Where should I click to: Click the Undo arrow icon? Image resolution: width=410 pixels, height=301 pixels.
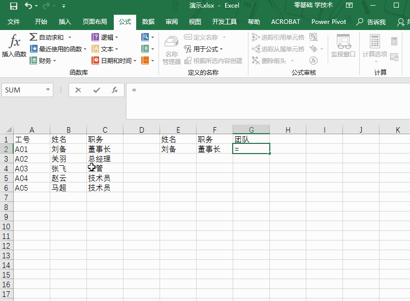click(x=28, y=6)
